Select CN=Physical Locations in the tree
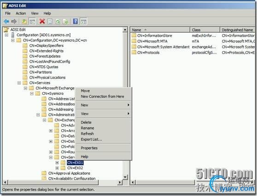Screen dimensions: 257x196 coord(47,77)
